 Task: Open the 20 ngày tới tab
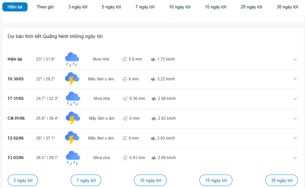click(252, 7)
